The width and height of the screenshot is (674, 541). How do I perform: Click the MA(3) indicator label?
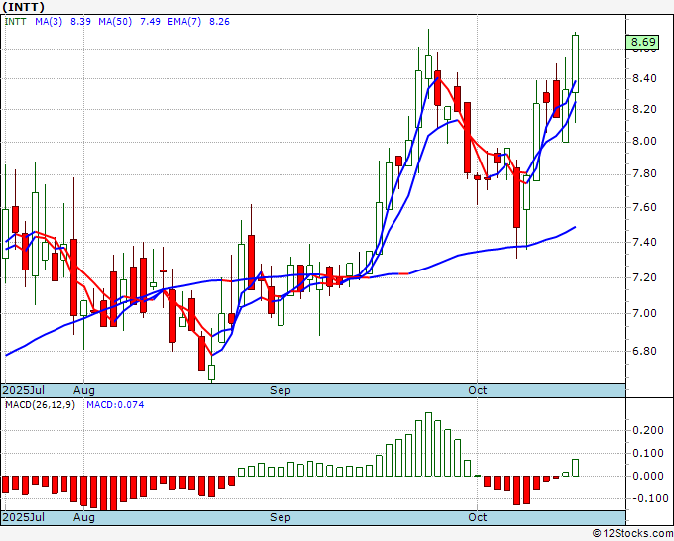[x=49, y=21]
